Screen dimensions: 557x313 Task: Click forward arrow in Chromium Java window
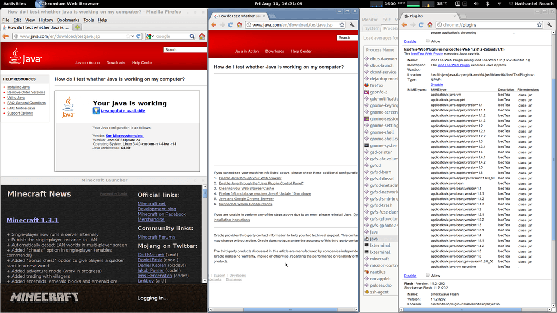[x=222, y=25]
